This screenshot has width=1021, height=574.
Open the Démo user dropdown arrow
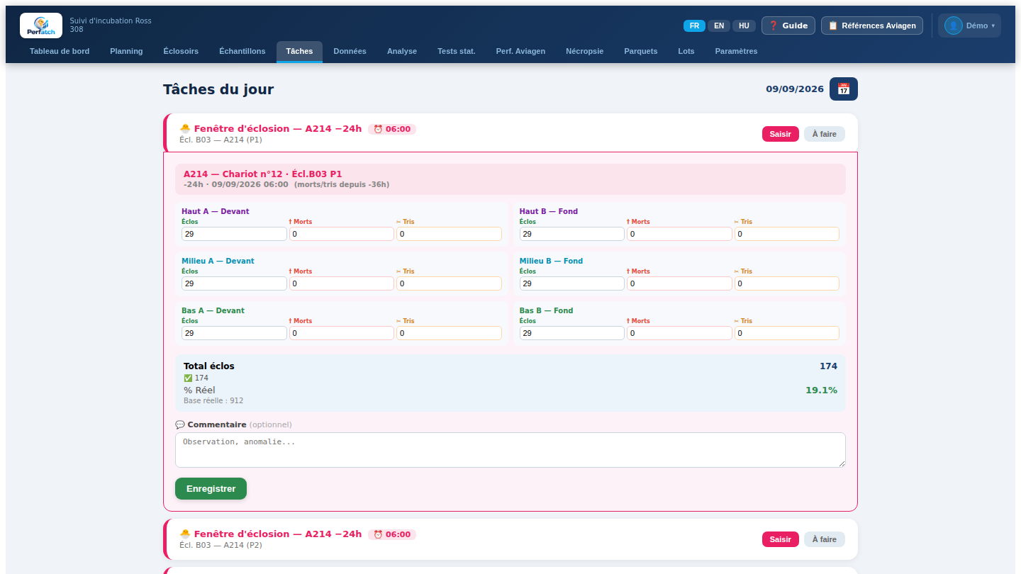[993, 26]
